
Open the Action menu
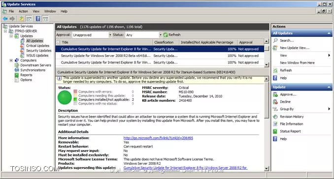(x=23, y=11)
